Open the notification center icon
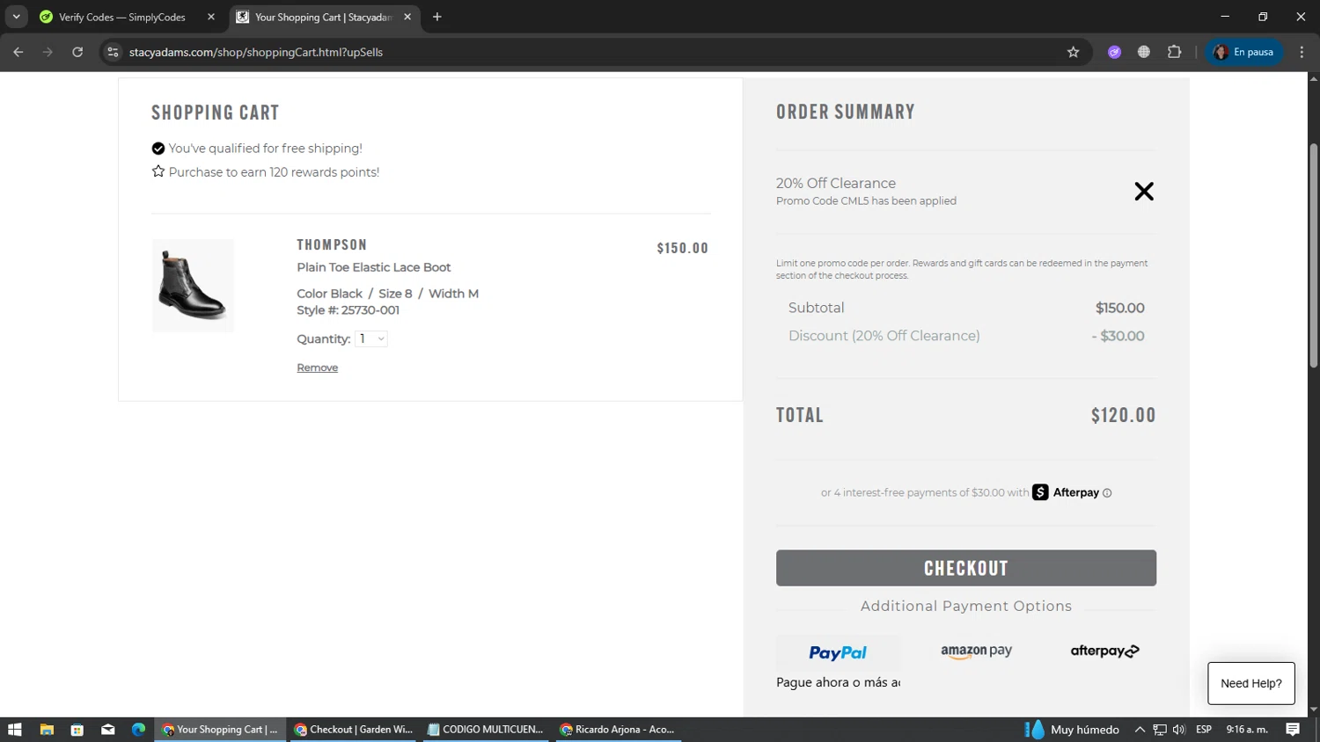 (1293, 730)
